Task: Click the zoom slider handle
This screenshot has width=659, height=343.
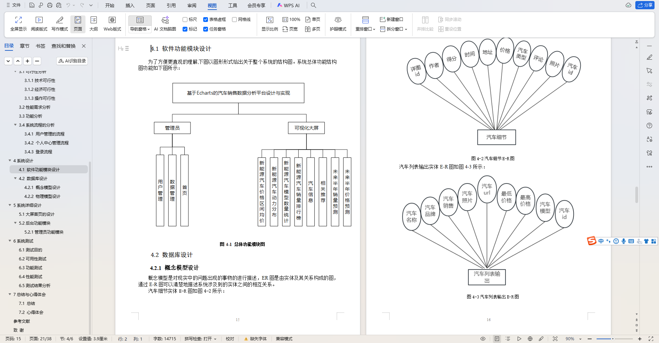Action: point(613,339)
